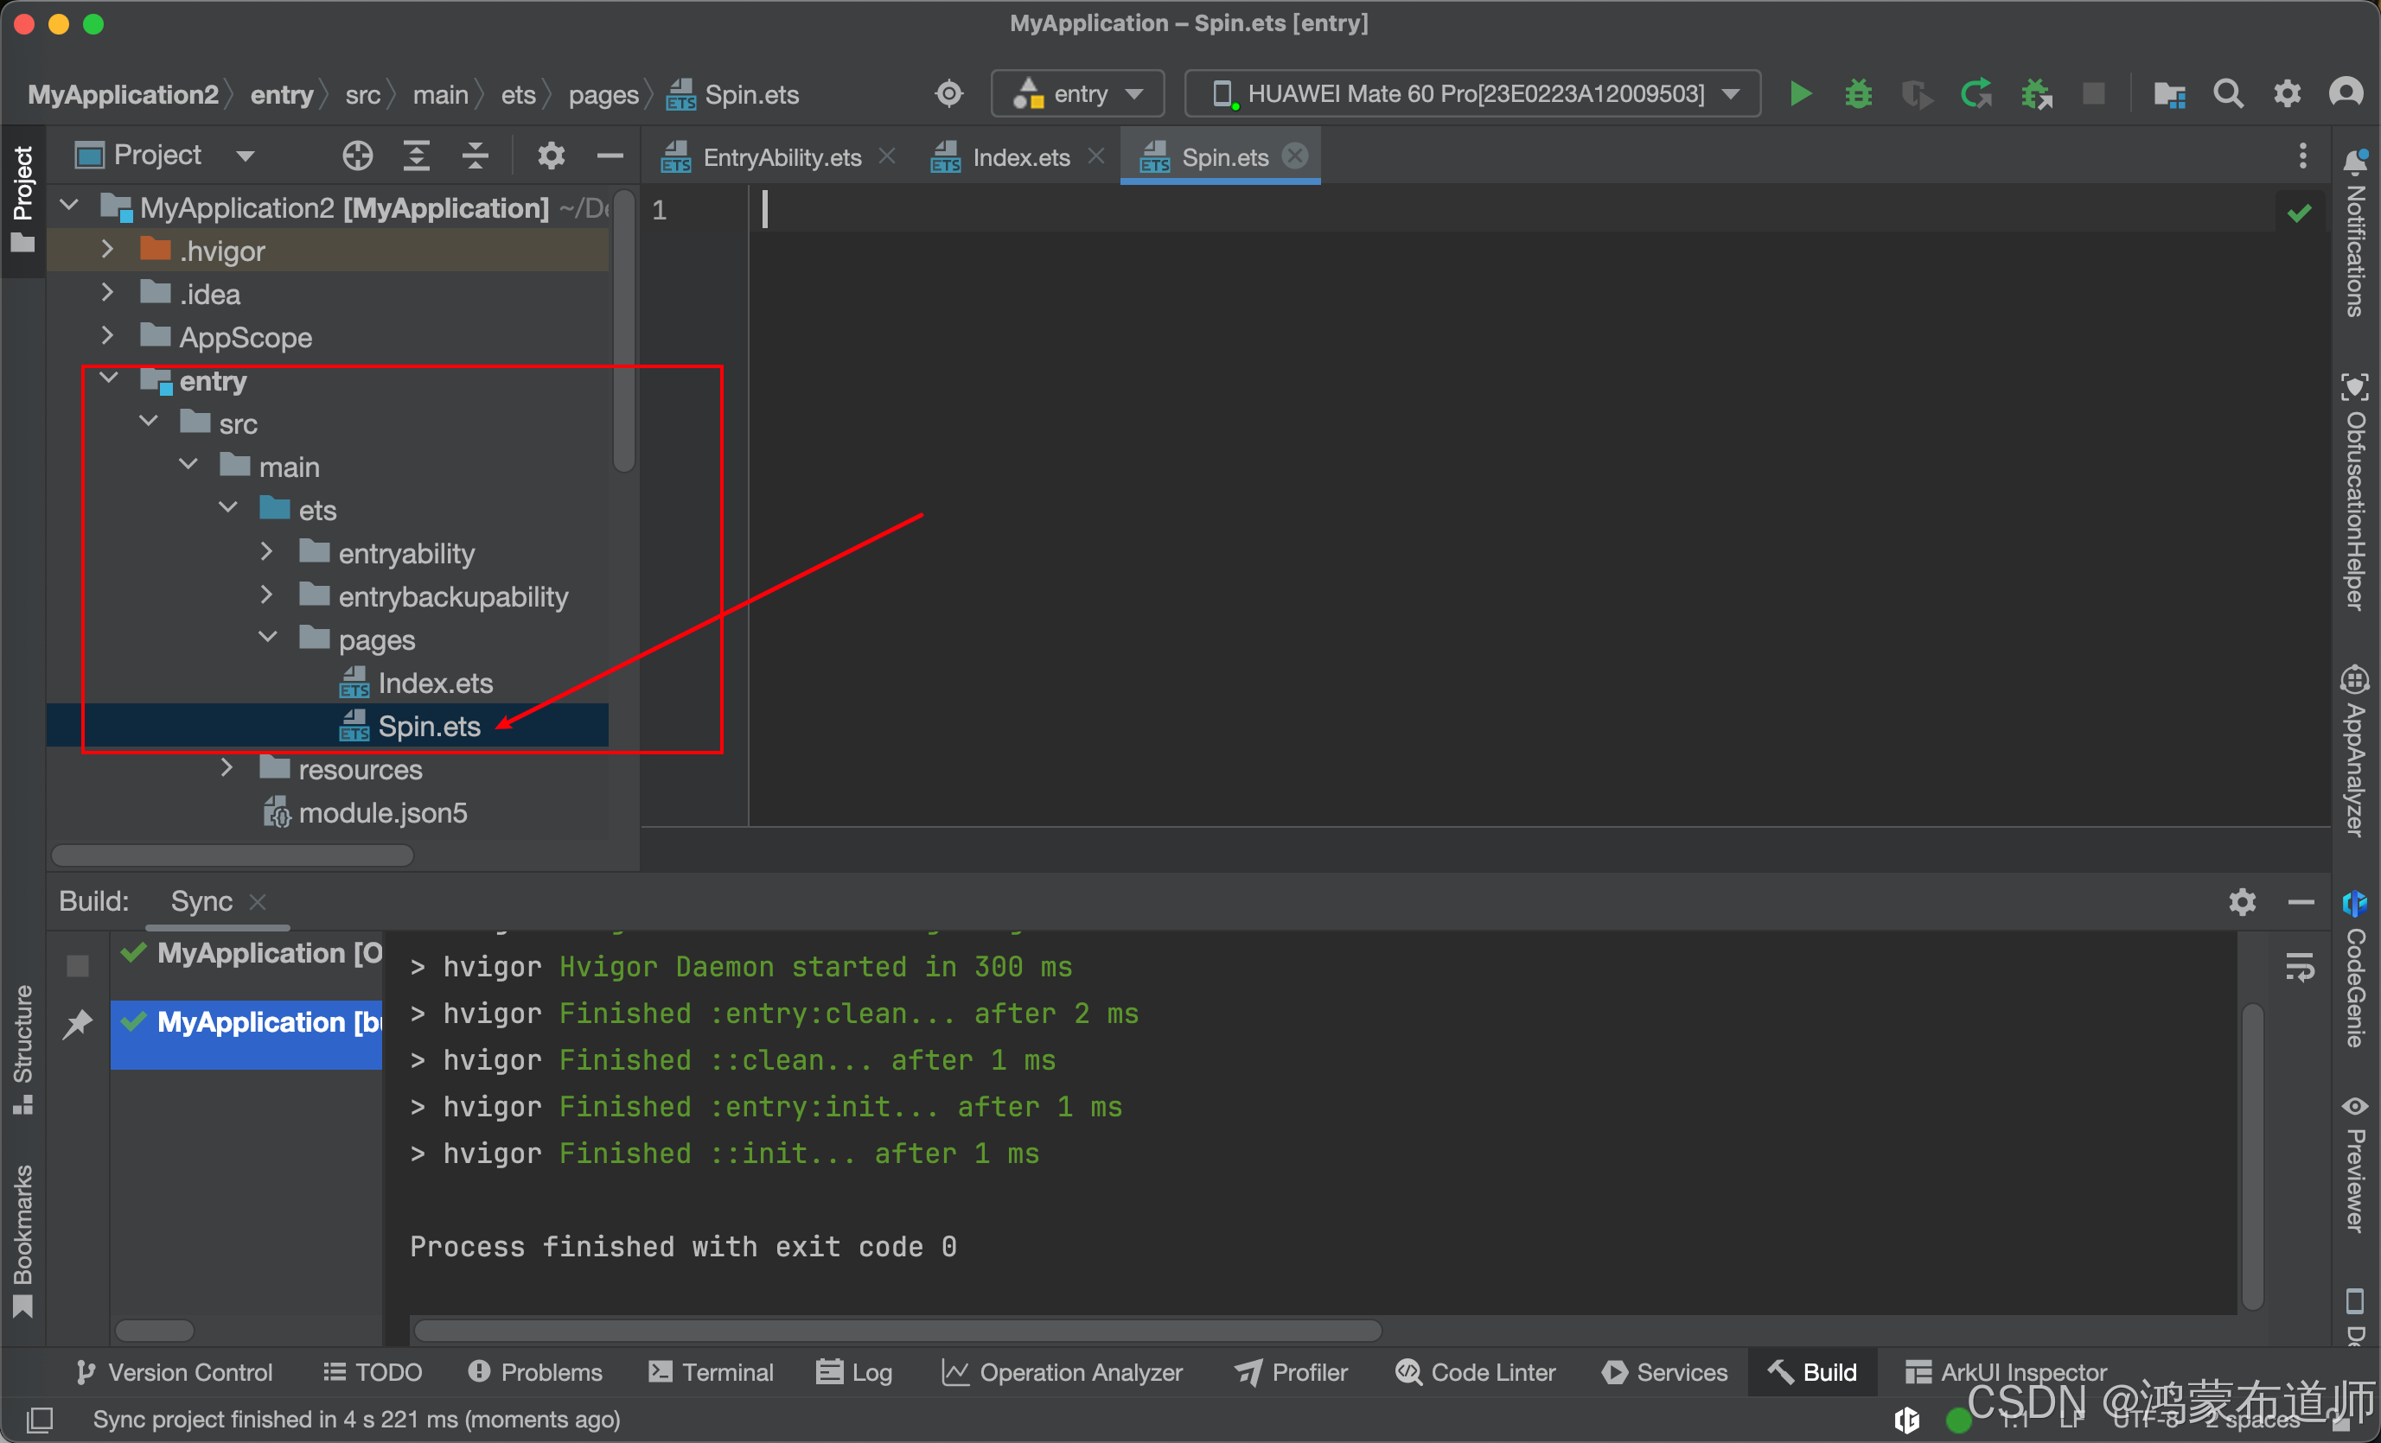Image resolution: width=2381 pixels, height=1443 pixels.
Task: Select module.json5 in the project tree
Action: coord(381,812)
